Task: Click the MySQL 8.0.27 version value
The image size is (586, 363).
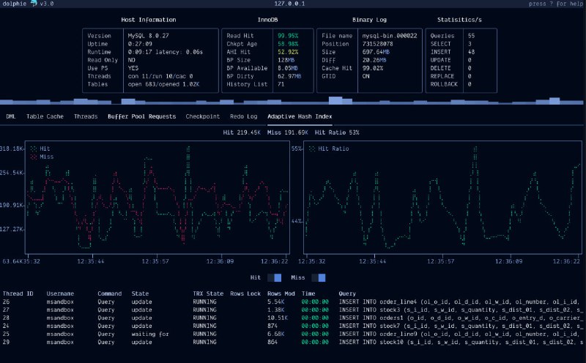Action: [x=149, y=36]
